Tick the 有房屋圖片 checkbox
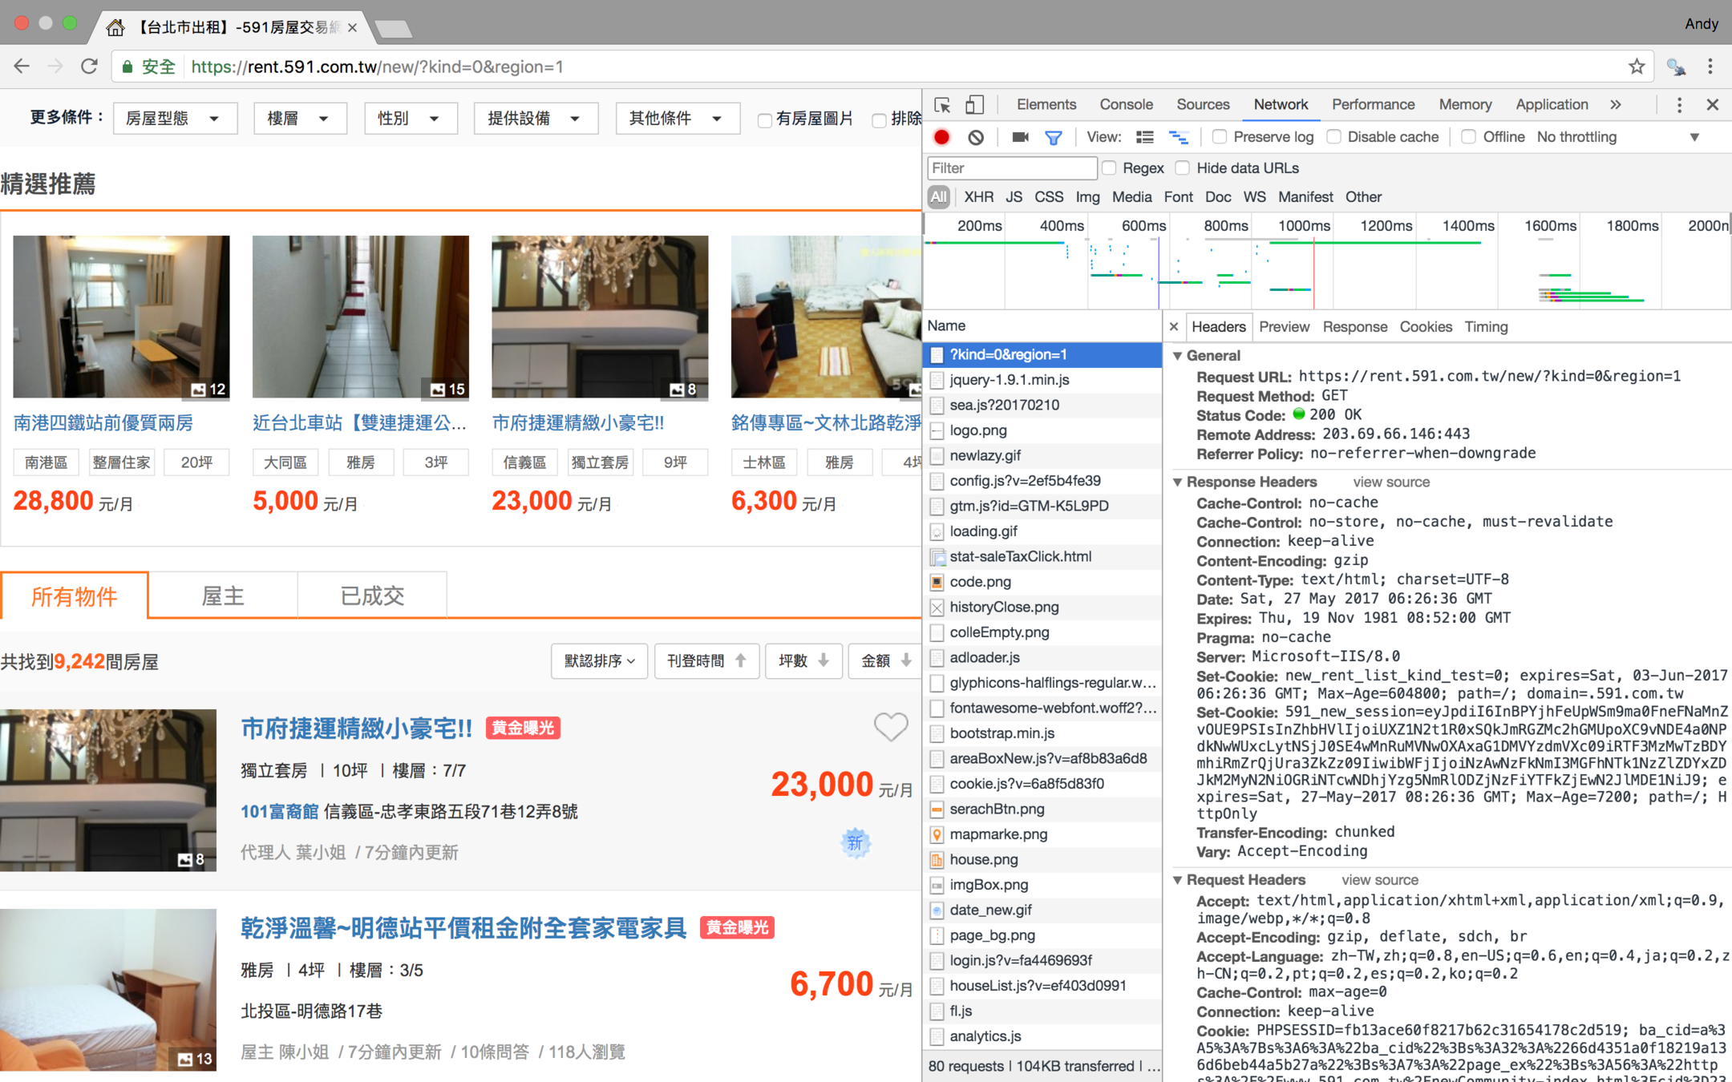Screen dimensions: 1732x1082 tap(764, 119)
